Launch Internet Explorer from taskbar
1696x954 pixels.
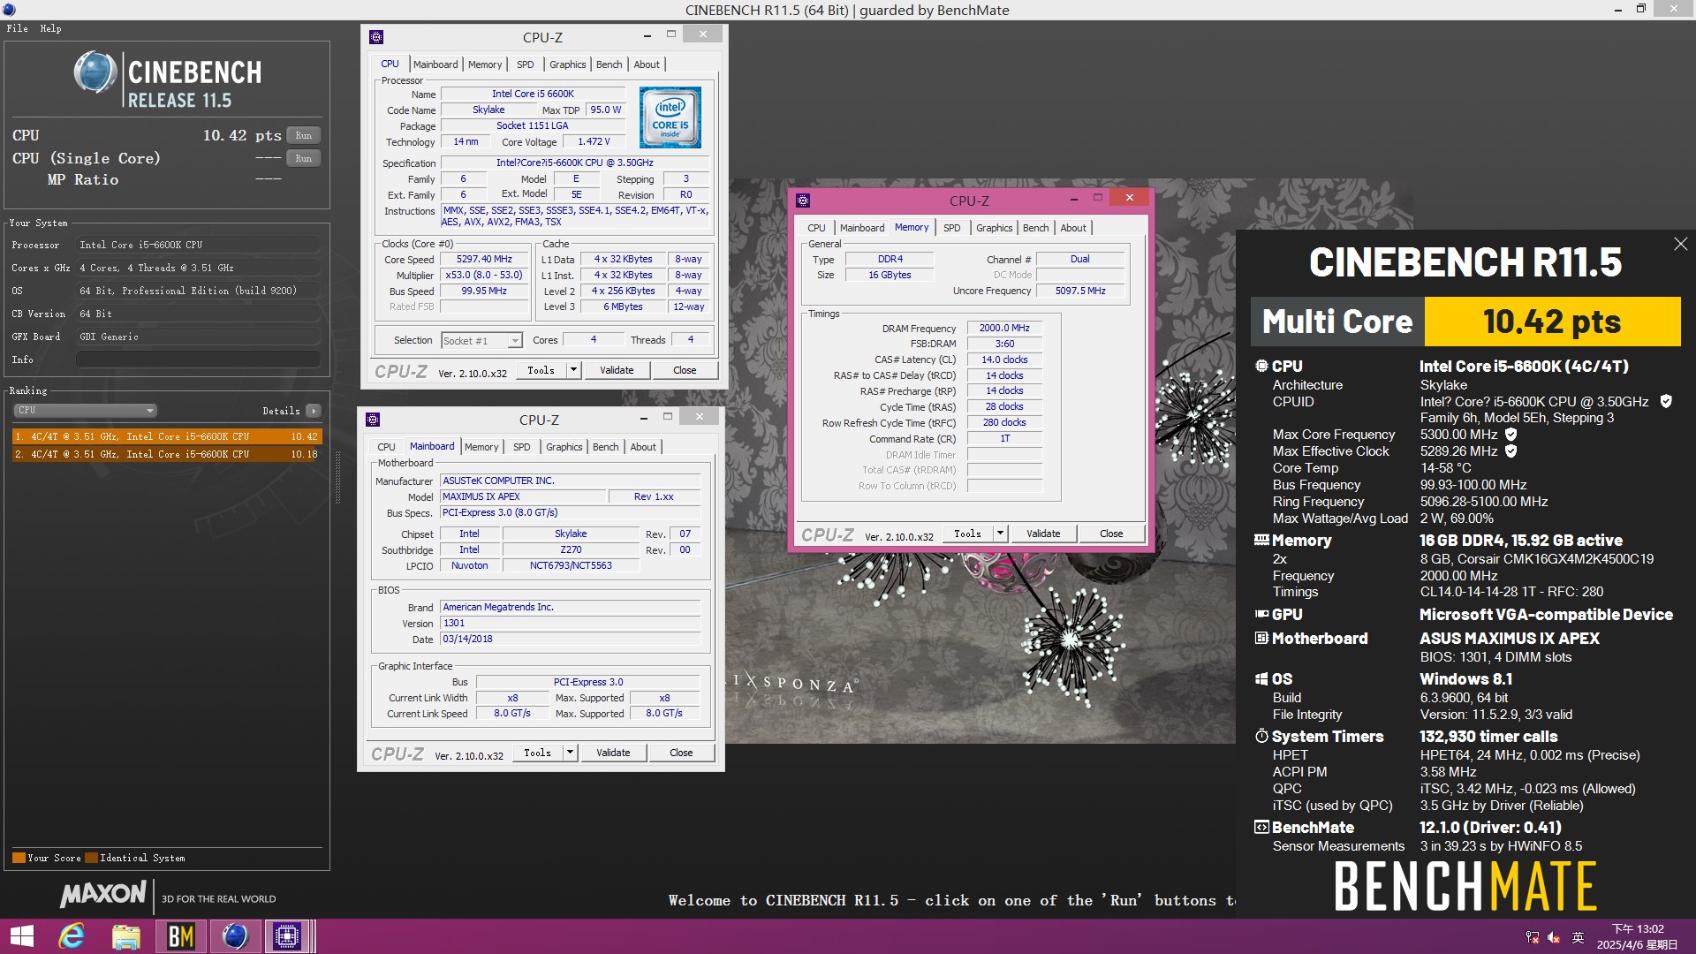pyautogui.click(x=72, y=936)
